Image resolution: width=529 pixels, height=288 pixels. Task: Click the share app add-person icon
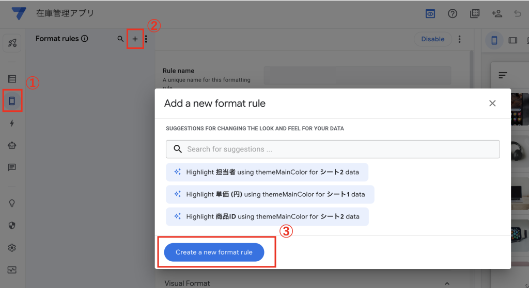(497, 14)
